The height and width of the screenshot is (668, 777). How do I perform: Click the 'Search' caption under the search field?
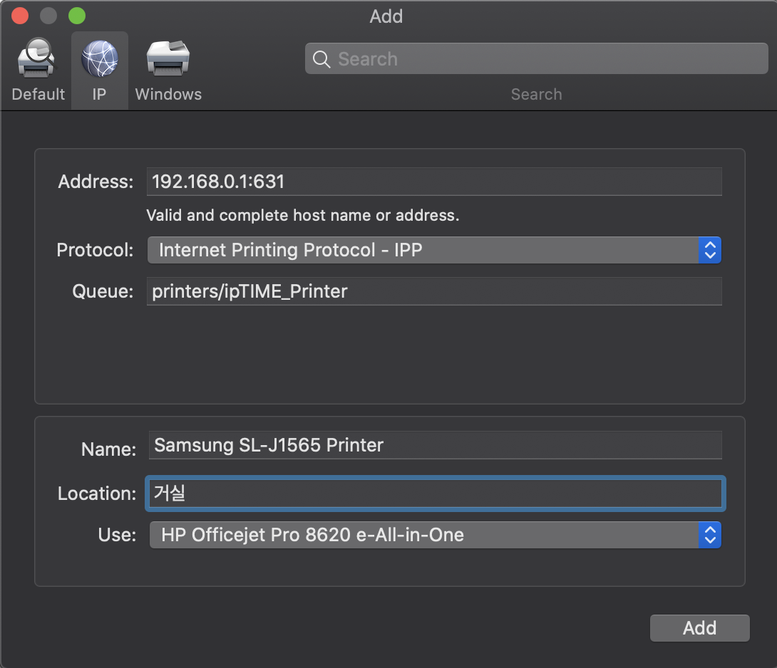click(536, 94)
